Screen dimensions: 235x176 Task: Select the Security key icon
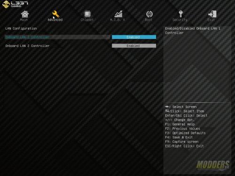tap(180, 14)
